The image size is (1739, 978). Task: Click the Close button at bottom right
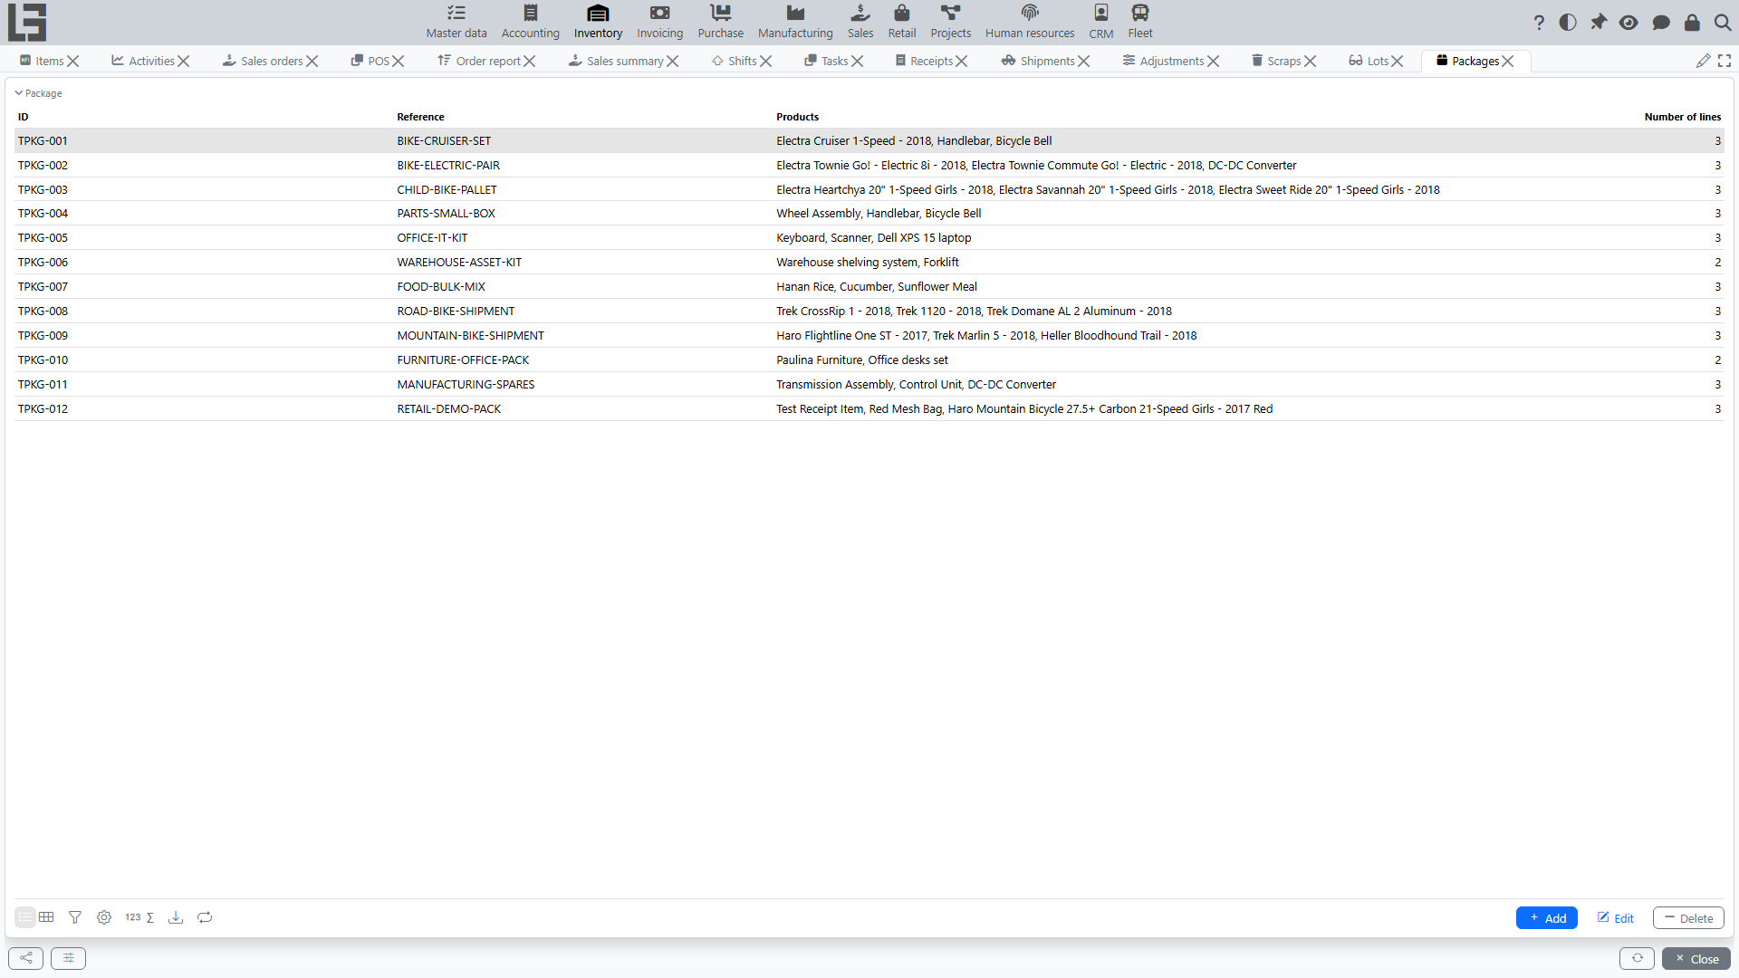click(1696, 958)
